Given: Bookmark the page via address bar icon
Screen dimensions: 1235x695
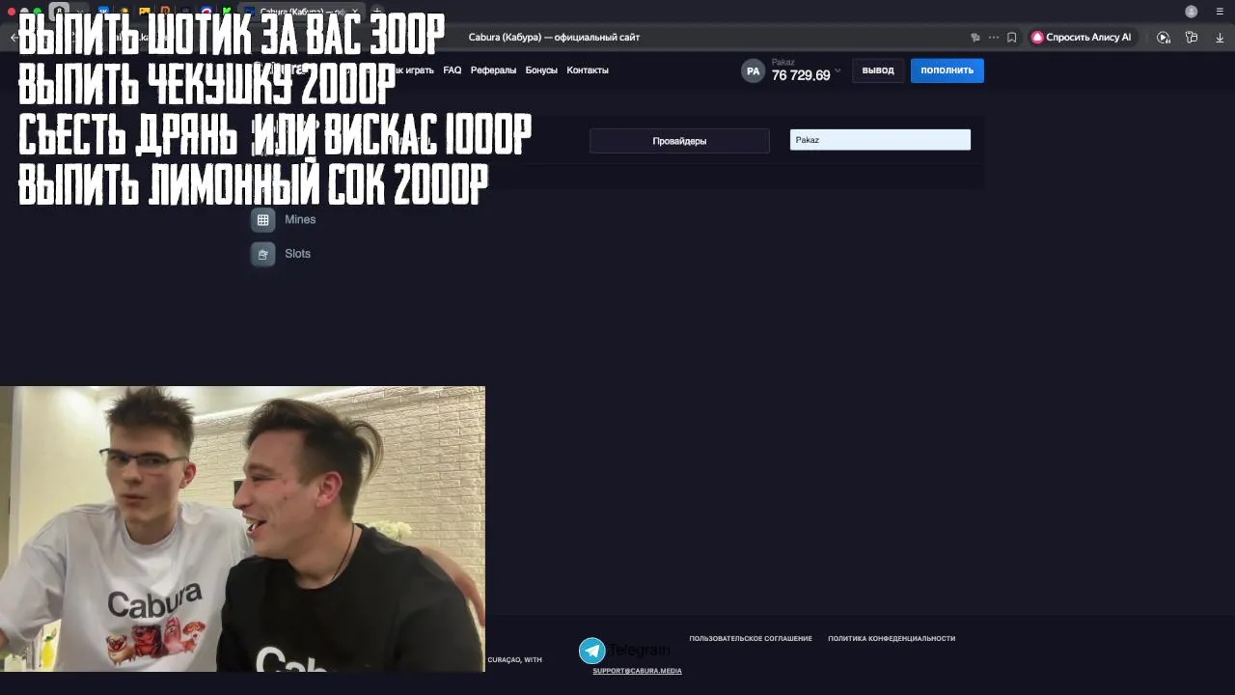Looking at the screenshot, I should click(1011, 38).
